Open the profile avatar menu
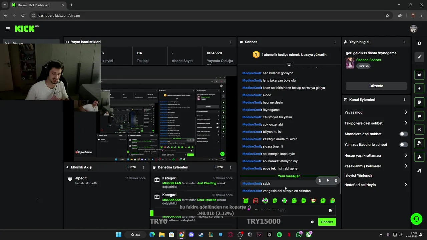The image size is (427, 240). point(413,29)
